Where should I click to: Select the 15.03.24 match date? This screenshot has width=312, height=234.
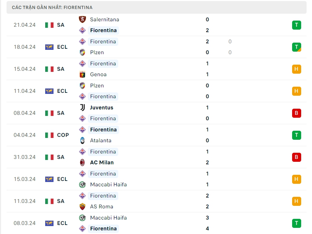pos(25,179)
